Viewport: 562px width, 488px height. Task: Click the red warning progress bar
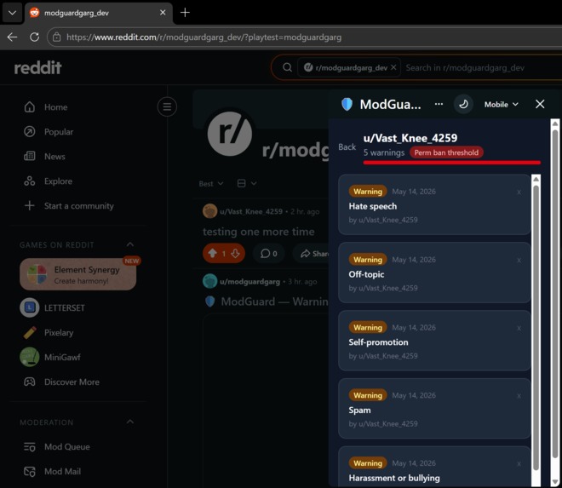pos(451,163)
